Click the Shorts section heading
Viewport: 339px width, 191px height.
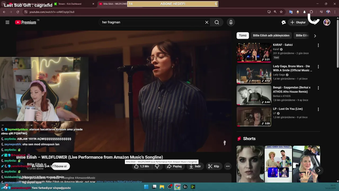pyautogui.click(x=249, y=139)
